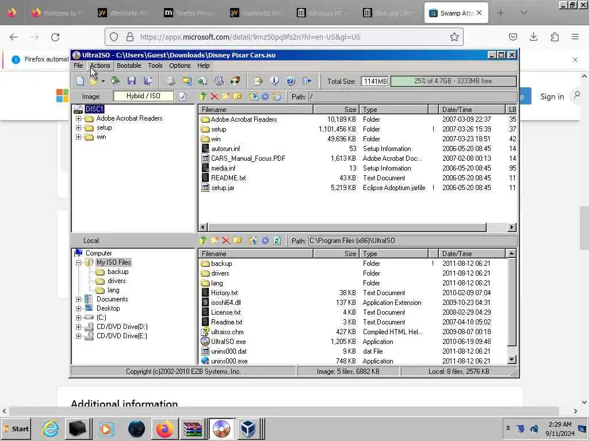This screenshot has height=441, width=589.
Task: Select isoshl64.dll in local file list
Action: (225, 303)
